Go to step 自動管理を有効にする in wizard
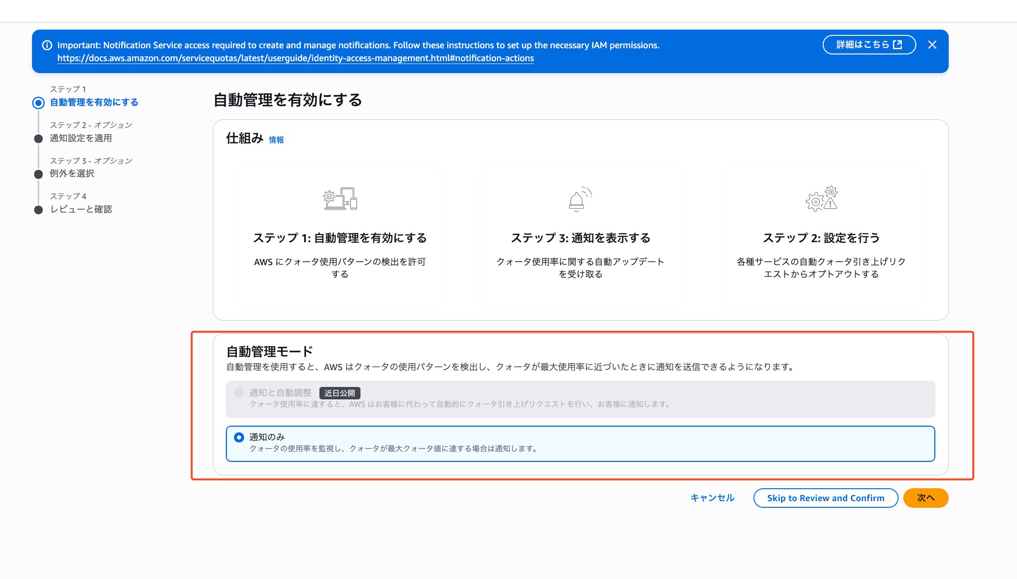1017x579 pixels. point(94,102)
